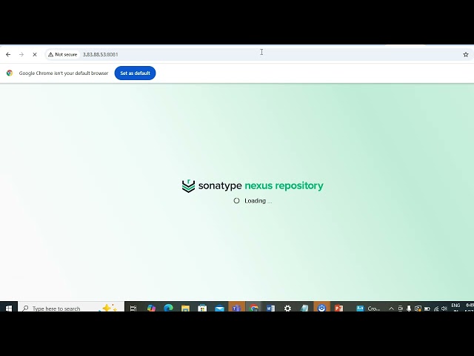Open Microsoft Store from the taskbar
The image size is (474, 356).
click(x=202, y=308)
